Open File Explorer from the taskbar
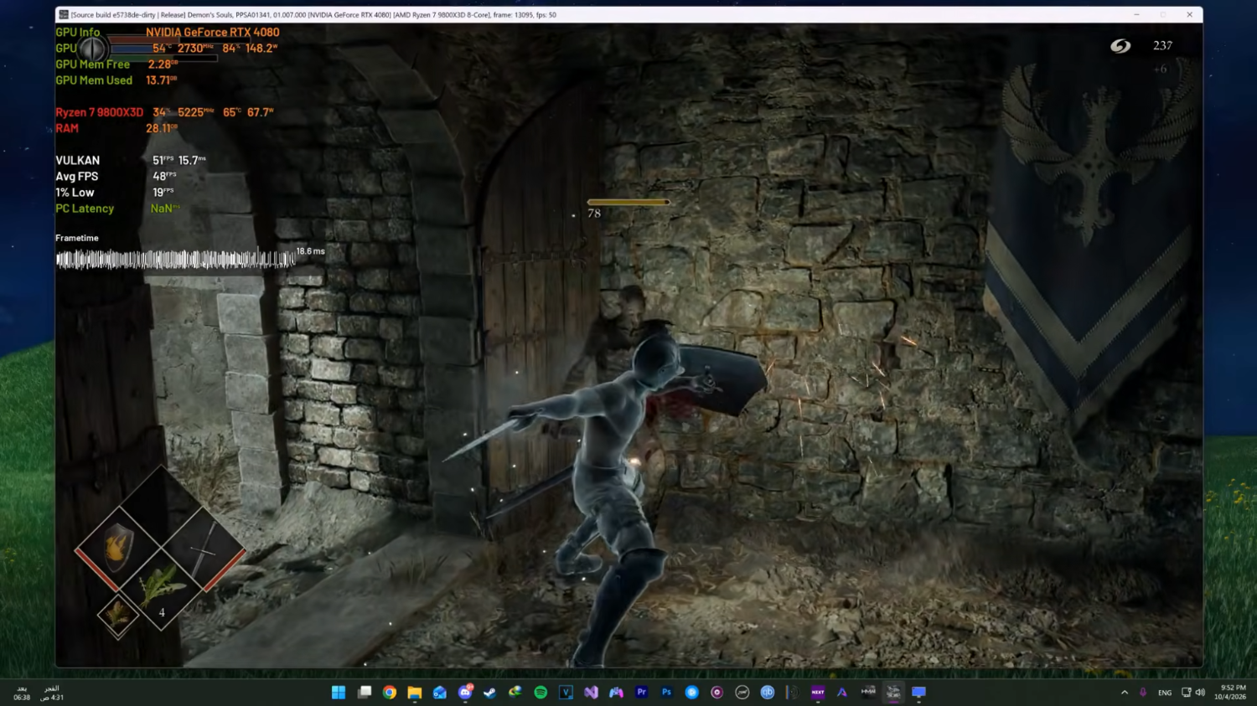This screenshot has width=1257, height=706. tap(415, 692)
